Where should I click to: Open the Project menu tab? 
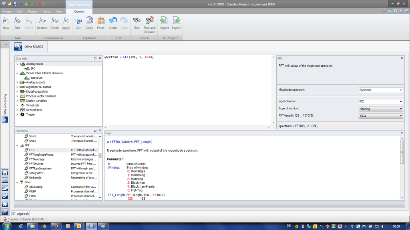33,12
